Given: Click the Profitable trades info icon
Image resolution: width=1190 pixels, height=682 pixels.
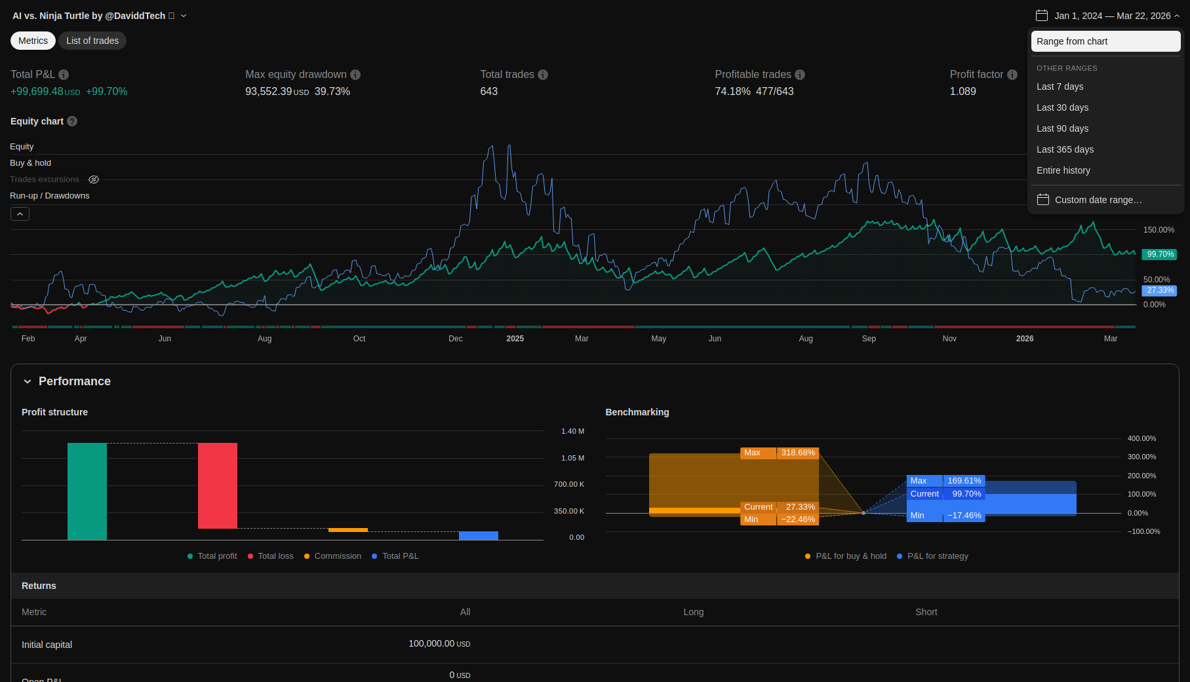Looking at the screenshot, I should [800, 75].
